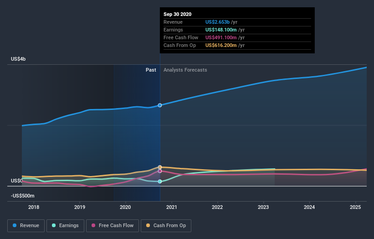Toggle the Free Cash Flow legend series
This screenshot has width=374, height=239.
(x=113, y=226)
